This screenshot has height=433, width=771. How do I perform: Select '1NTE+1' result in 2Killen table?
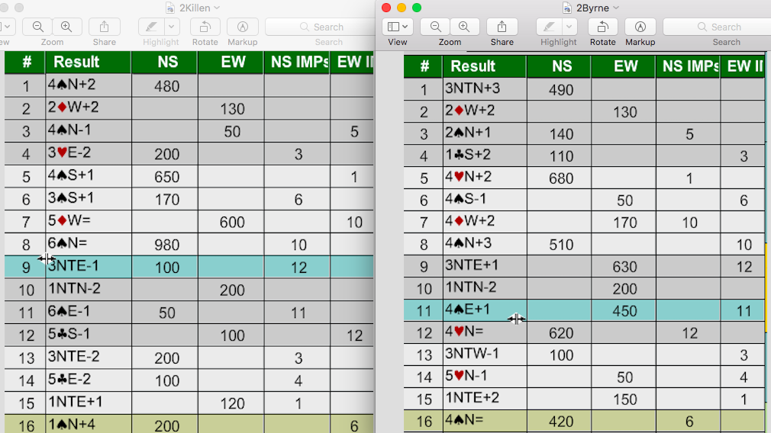click(76, 402)
